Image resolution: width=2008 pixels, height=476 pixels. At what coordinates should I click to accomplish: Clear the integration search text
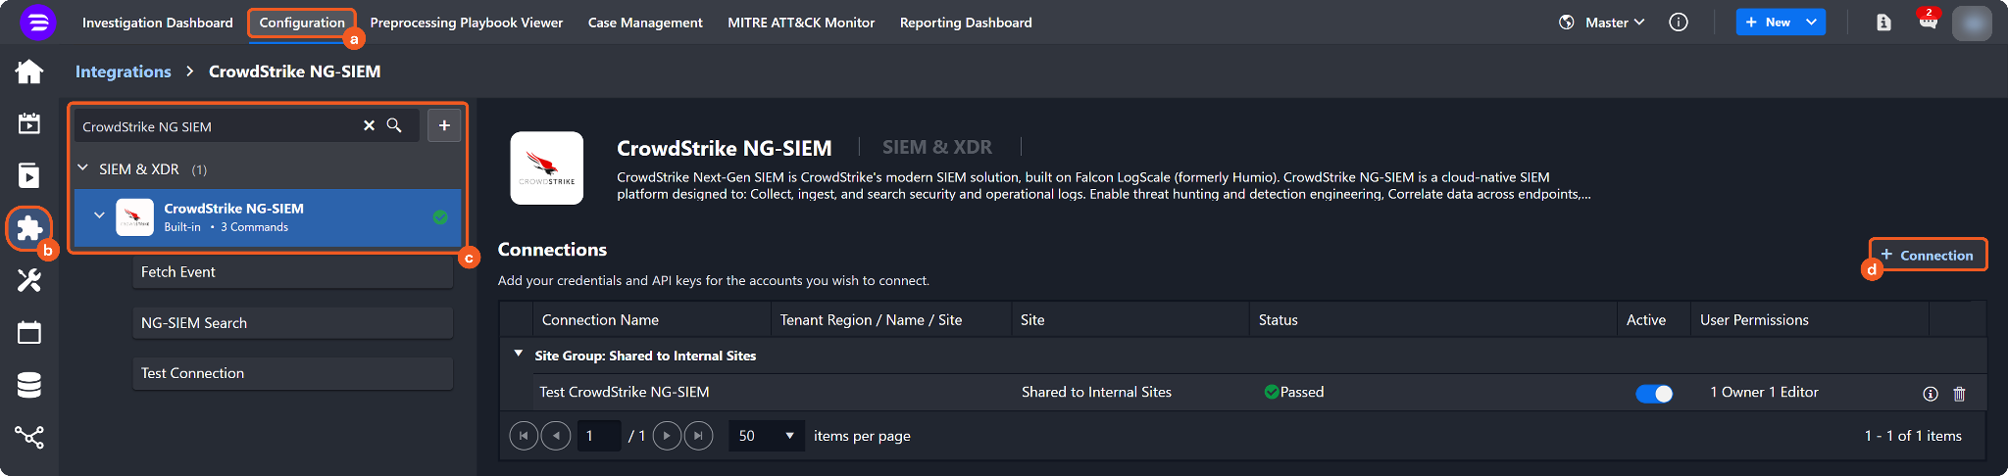pos(369,125)
